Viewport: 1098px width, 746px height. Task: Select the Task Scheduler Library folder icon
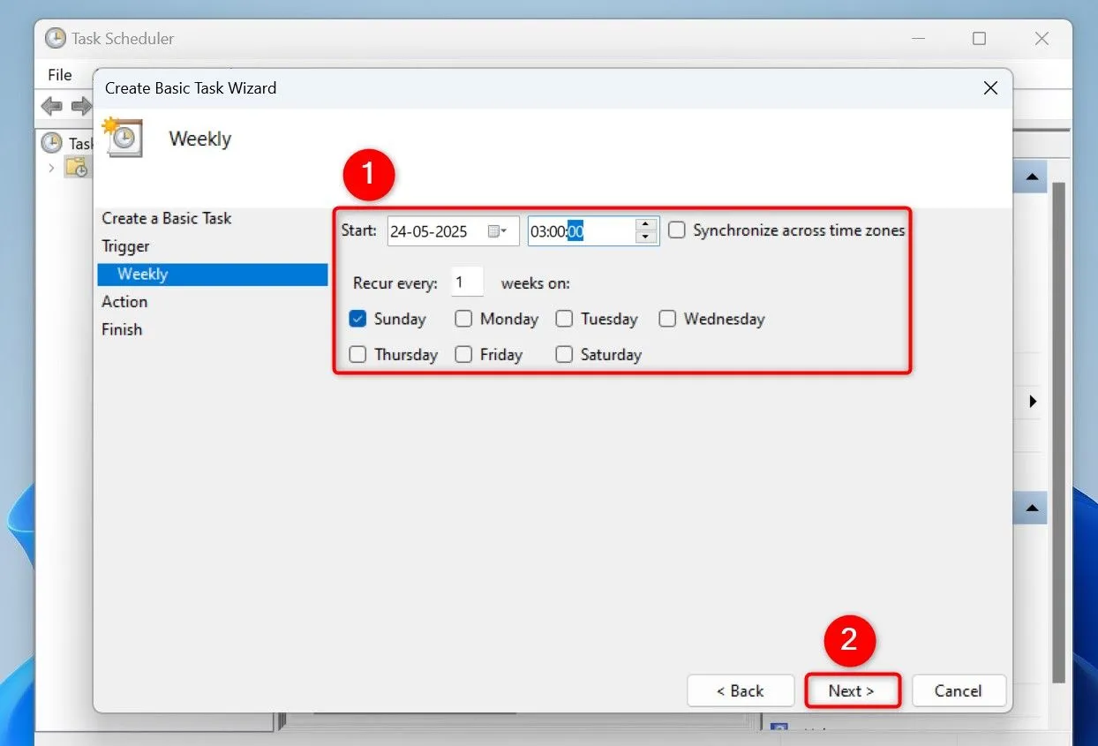78,168
